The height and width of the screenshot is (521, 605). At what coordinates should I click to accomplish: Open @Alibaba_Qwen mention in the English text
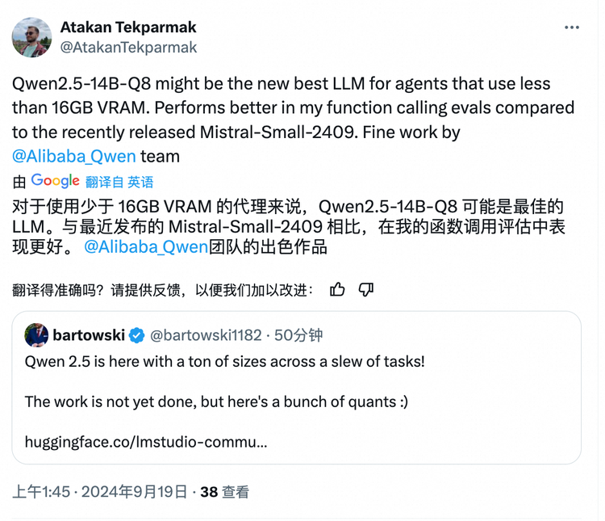coord(74,155)
